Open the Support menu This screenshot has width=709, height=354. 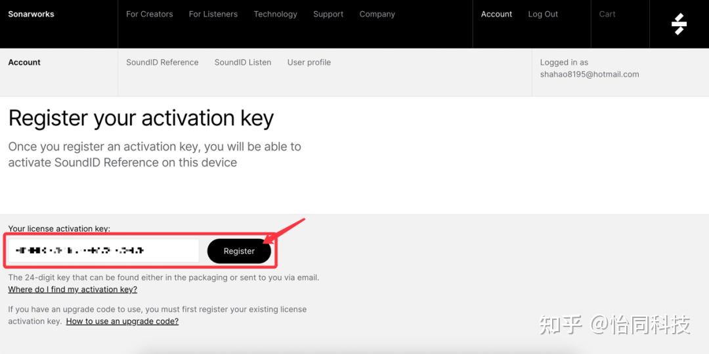(x=328, y=14)
